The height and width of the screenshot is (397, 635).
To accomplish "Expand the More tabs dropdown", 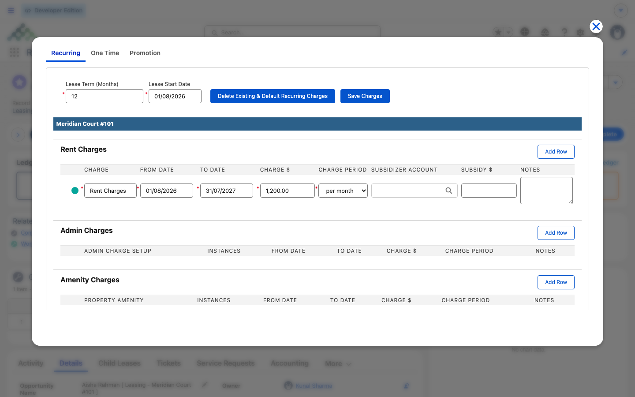I will (x=338, y=364).
